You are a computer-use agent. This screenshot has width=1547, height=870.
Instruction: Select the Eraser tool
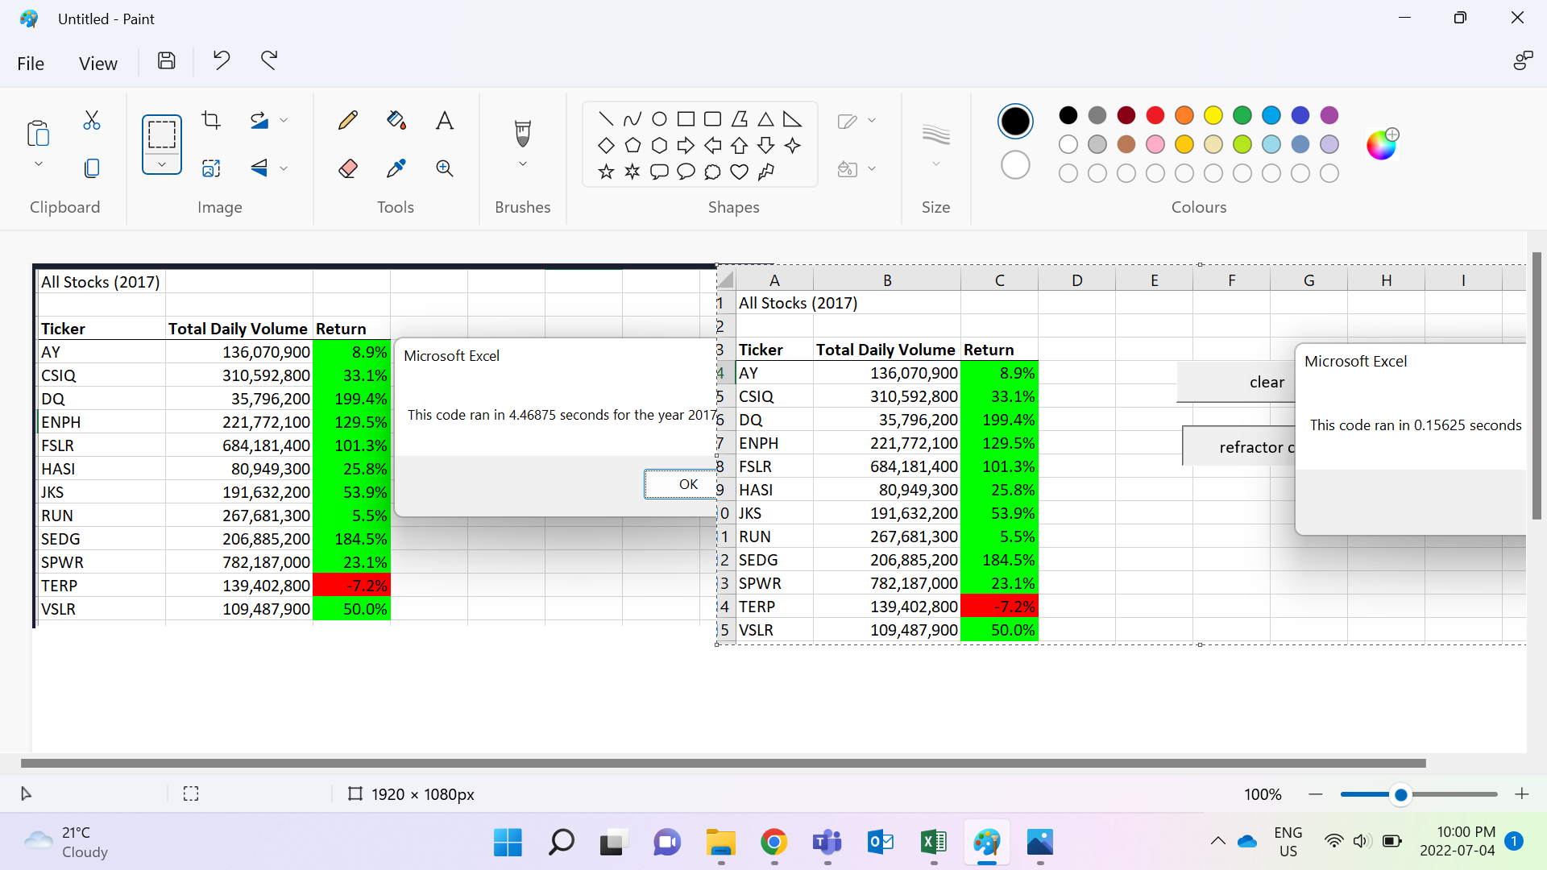(347, 168)
